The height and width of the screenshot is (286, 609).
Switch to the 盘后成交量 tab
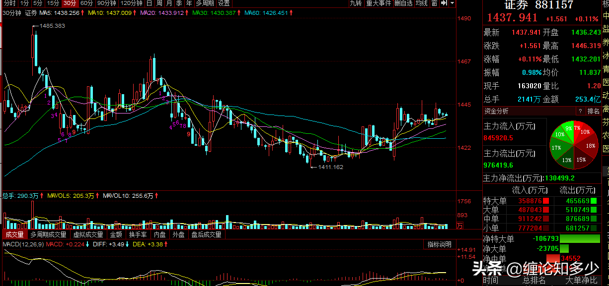coord(206,234)
